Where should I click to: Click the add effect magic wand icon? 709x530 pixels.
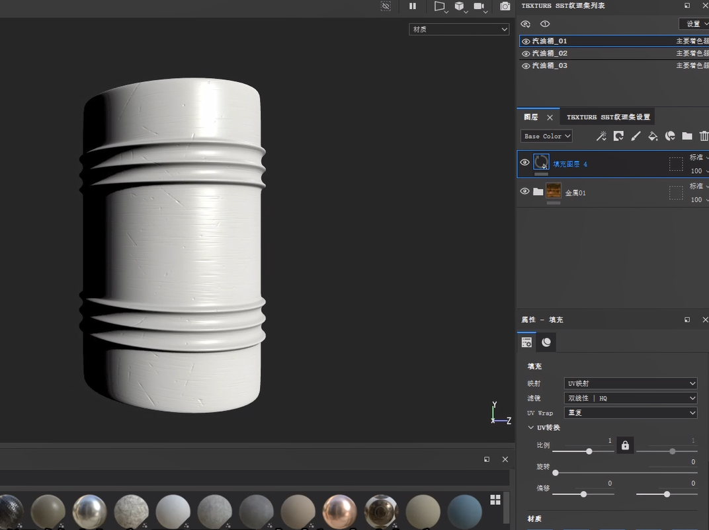point(601,136)
